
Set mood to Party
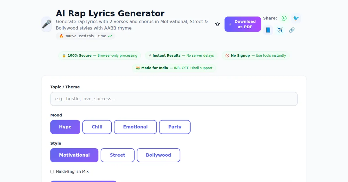click(x=175, y=127)
